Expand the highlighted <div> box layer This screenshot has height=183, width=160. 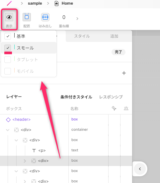pyautogui.click(x=25, y=161)
